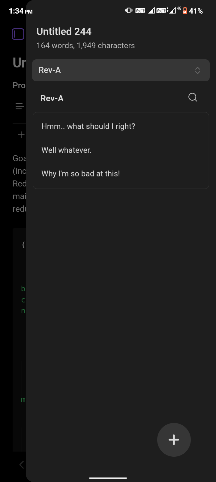Tap the battery icon in status bar
Screen dimensions: 216x482
[x=185, y=11]
